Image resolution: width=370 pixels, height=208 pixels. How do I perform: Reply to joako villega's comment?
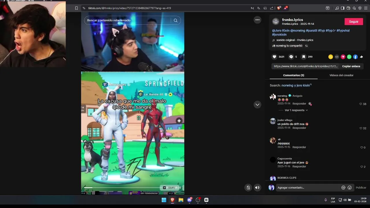click(299, 128)
